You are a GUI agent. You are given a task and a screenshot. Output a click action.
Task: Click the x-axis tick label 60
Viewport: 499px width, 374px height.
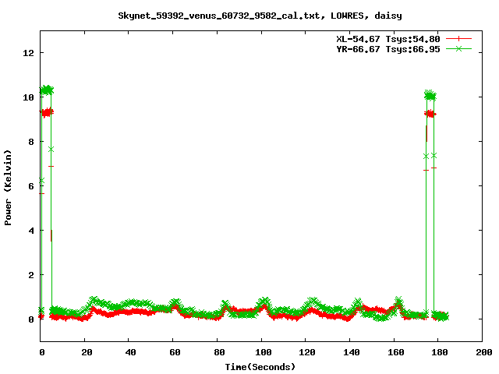[x=175, y=352]
